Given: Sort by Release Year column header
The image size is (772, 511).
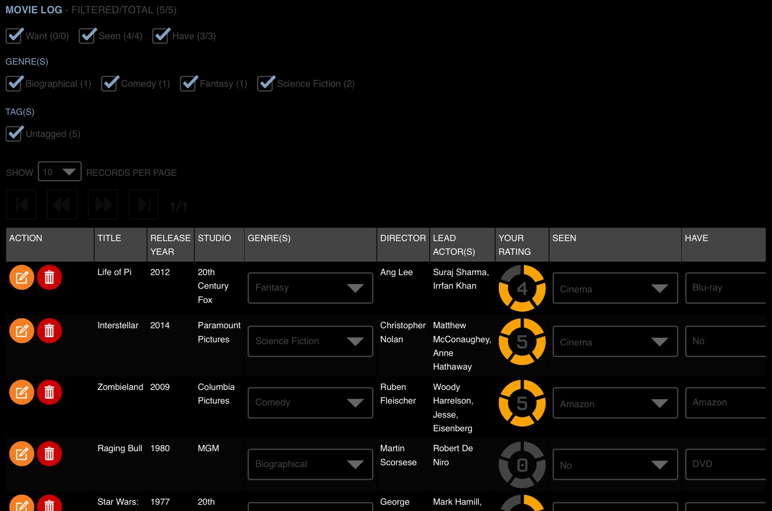Looking at the screenshot, I should (x=170, y=245).
